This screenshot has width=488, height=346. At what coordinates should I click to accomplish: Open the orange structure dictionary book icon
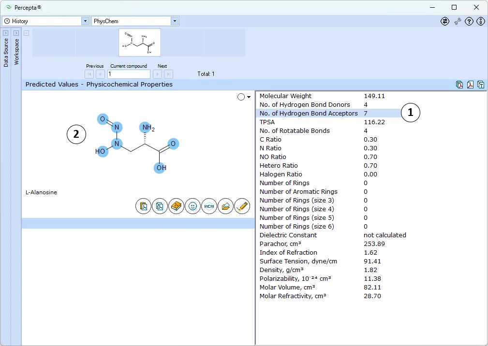[177, 206]
